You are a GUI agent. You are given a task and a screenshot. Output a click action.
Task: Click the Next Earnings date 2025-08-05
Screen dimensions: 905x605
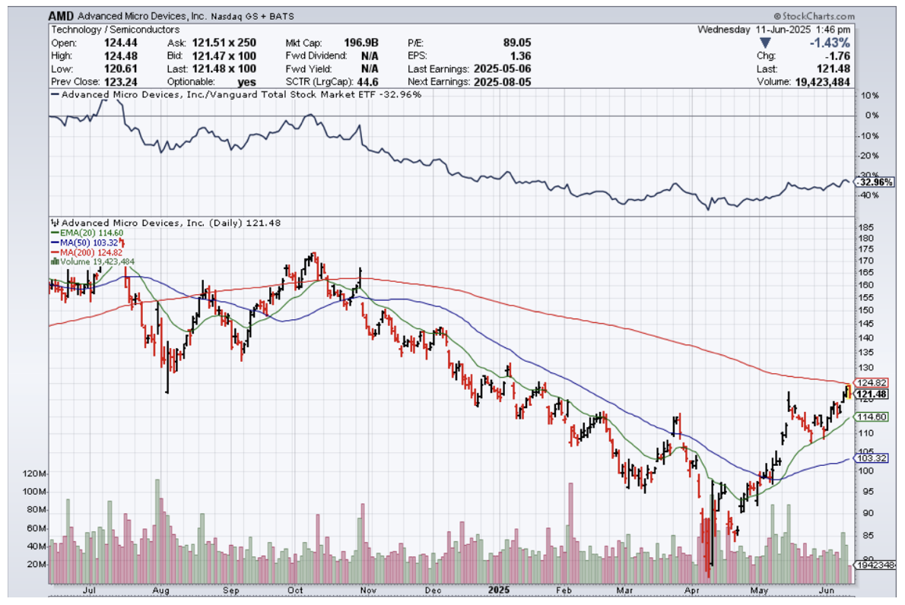[502, 82]
